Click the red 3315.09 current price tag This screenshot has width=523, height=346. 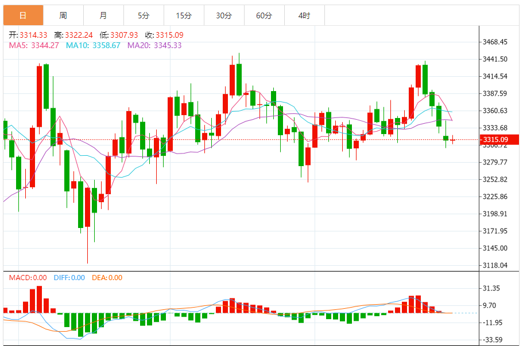click(499, 139)
